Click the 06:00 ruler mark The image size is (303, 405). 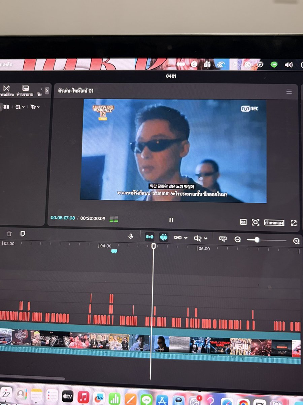pos(204,249)
